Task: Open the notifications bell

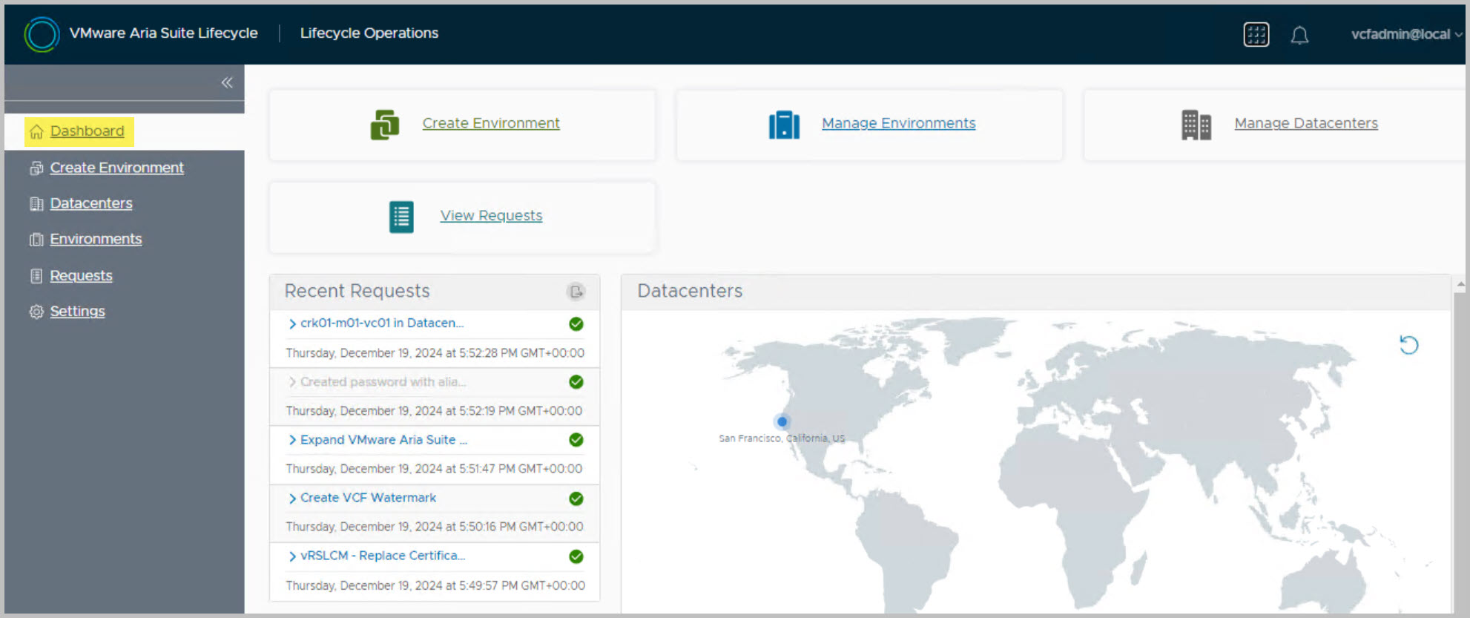Action: (x=1299, y=35)
